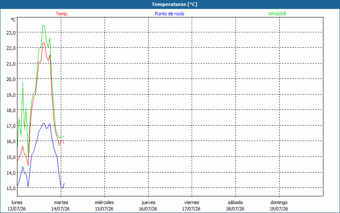Click the '15,0' y-axis value
The image size is (340, 213).
click(x=11, y=157)
